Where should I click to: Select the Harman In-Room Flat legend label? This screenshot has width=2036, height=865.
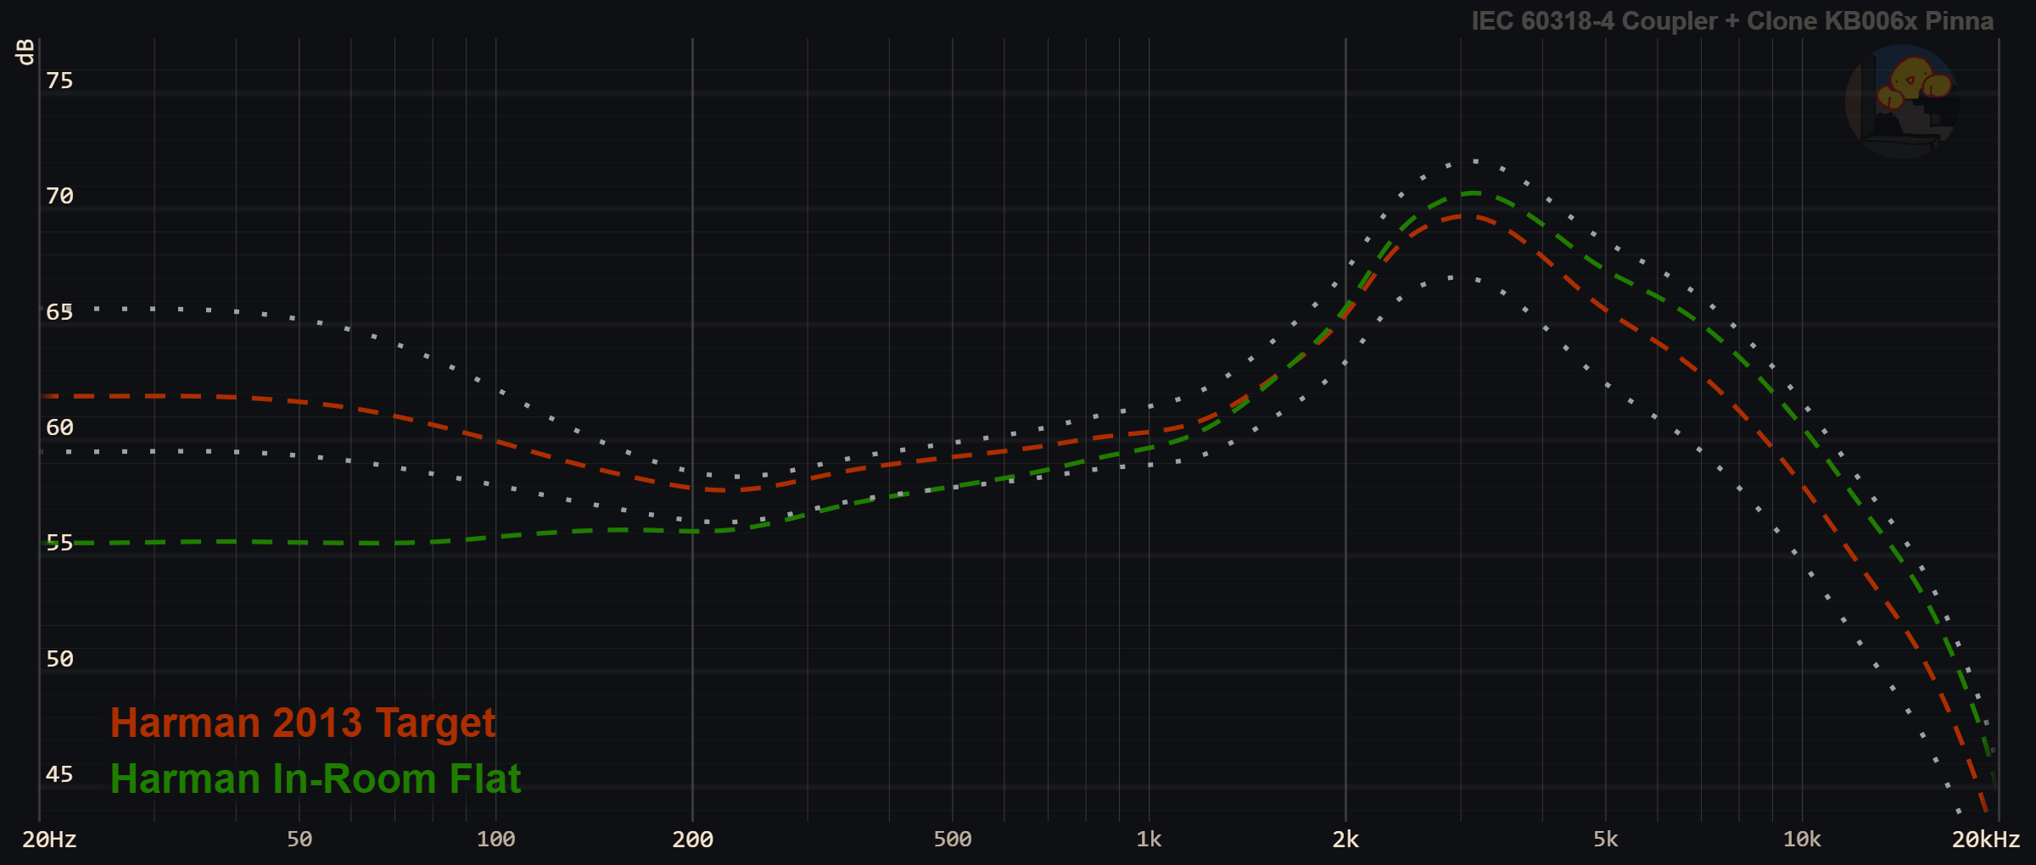coord(316,778)
